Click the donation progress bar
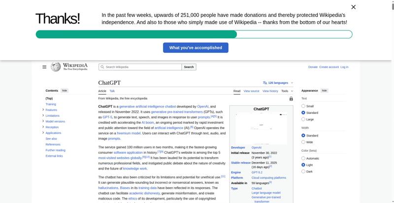This screenshot has height=203, width=394. pyautogui.click(x=194, y=34)
